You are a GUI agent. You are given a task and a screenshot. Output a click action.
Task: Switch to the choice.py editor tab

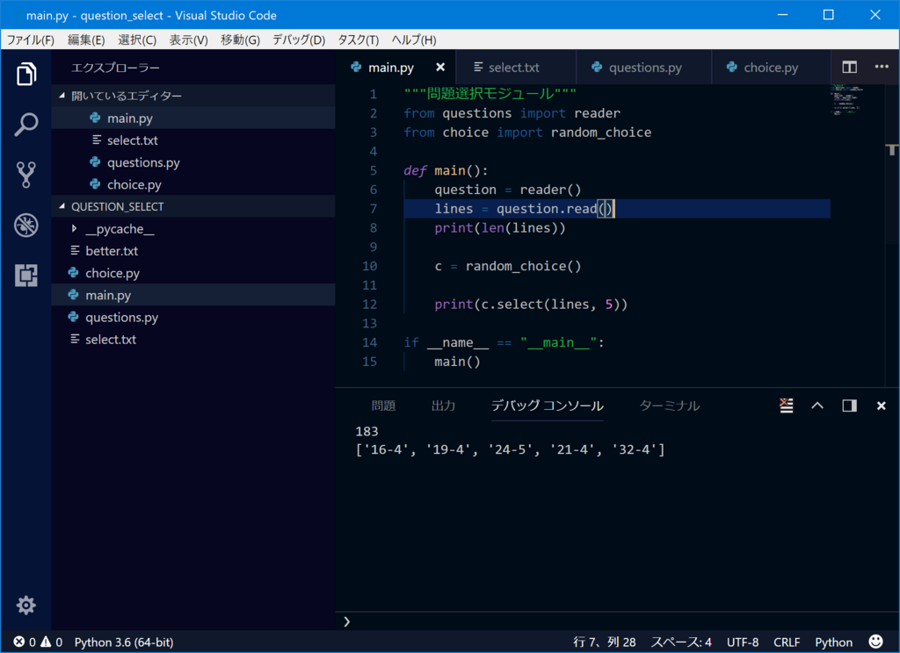click(770, 67)
